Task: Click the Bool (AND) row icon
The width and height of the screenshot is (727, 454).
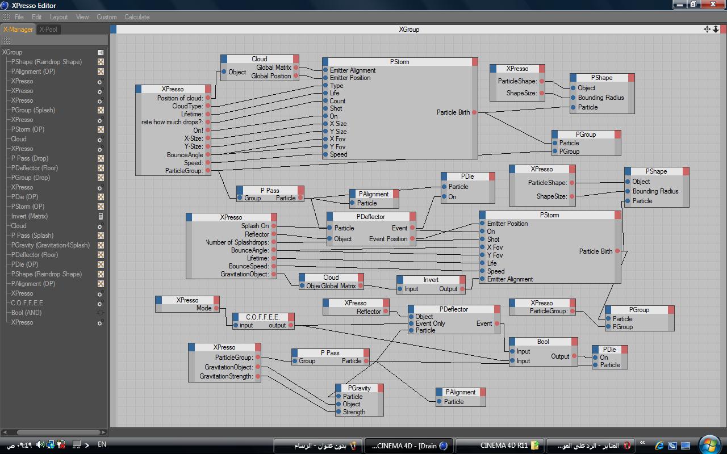Action: (101, 313)
